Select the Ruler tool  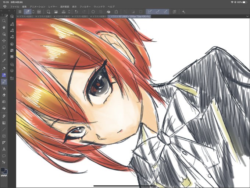pos(4,143)
